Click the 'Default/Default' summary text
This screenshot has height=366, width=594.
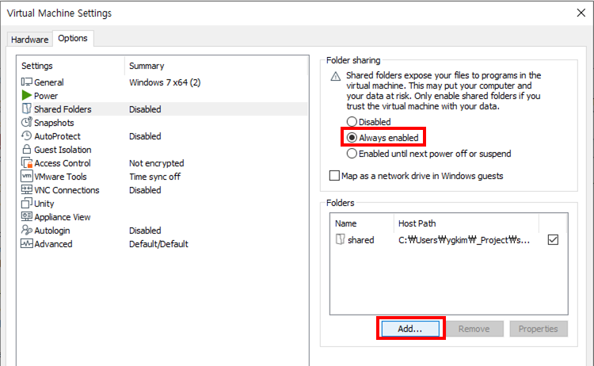click(x=158, y=244)
